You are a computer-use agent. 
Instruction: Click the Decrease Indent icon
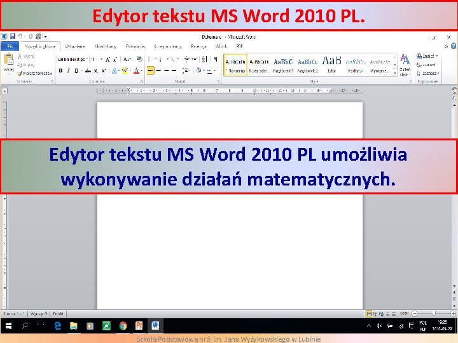click(x=186, y=59)
